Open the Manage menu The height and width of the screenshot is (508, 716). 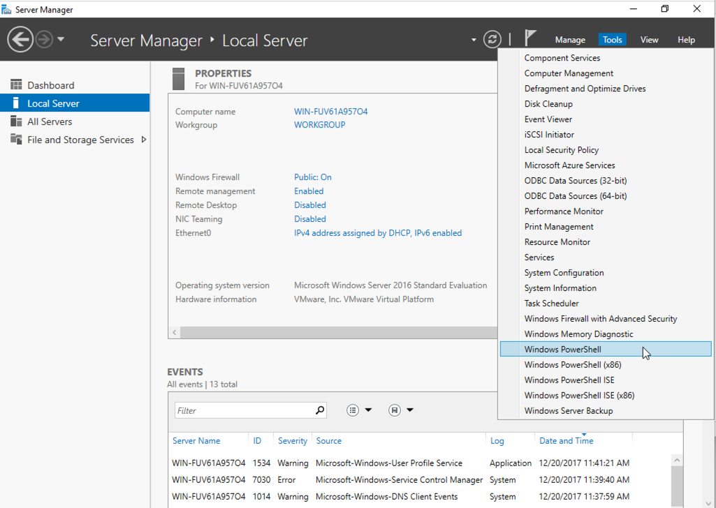point(570,40)
